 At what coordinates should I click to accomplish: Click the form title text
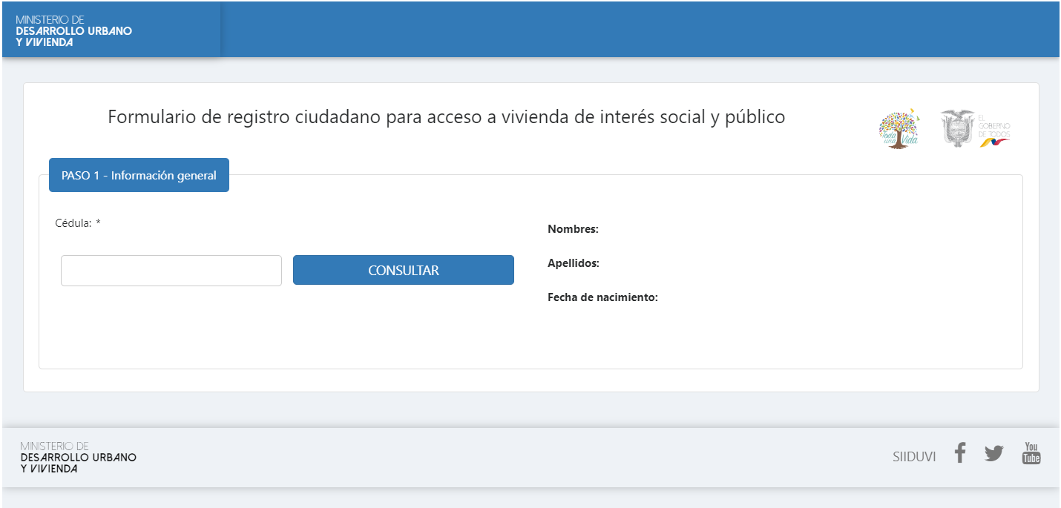coord(446,116)
